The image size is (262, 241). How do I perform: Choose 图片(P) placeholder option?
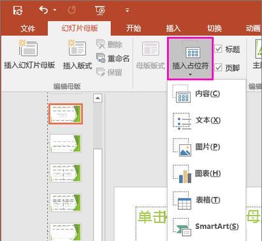pyautogui.click(x=207, y=147)
